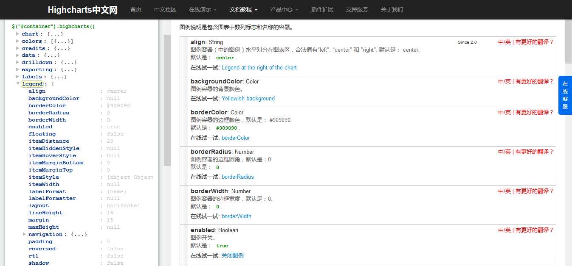Select itemStyle in the options tree
This screenshot has height=266, width=572.
click(44, 177)
